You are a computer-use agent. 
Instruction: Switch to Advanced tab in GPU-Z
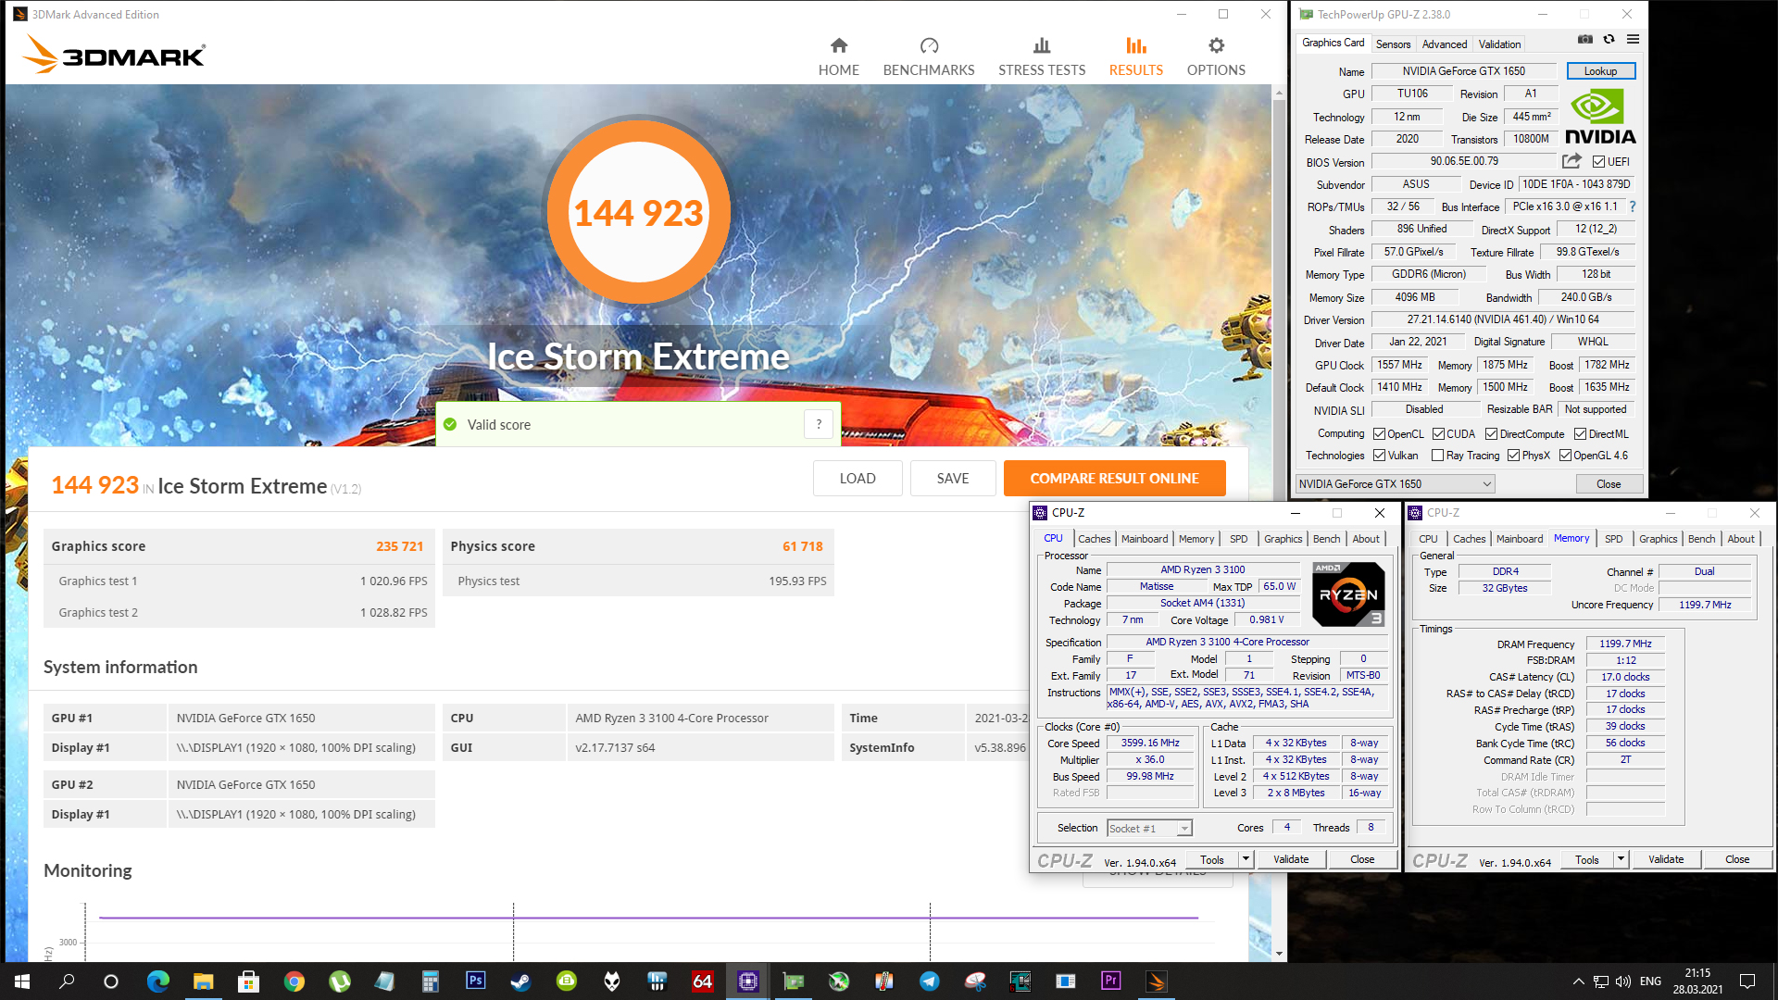tap(1444, 44)
